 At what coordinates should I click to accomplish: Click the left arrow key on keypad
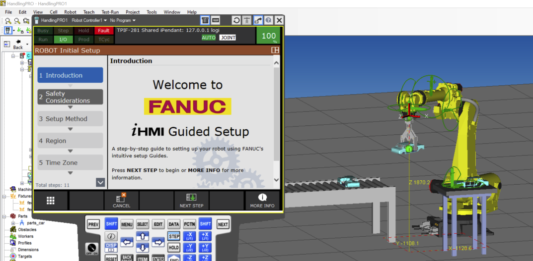(127, 242)
